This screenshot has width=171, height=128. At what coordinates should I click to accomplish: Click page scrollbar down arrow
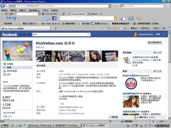pos(169,118)
